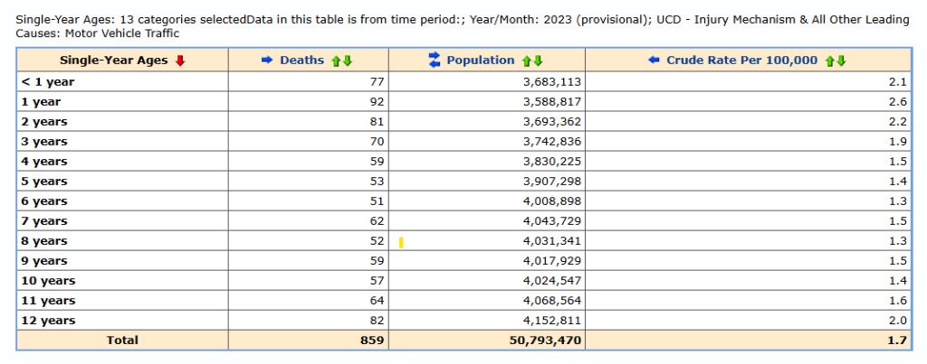Click the Deaths column header text
This screenshot has height=364, width=927.
click(301, 61)
